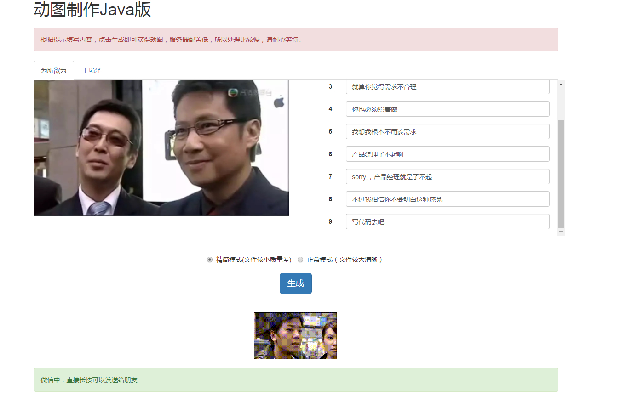Click row number label 7
Image resolution: width=621 pixels, height=396 pixels.
330,177
